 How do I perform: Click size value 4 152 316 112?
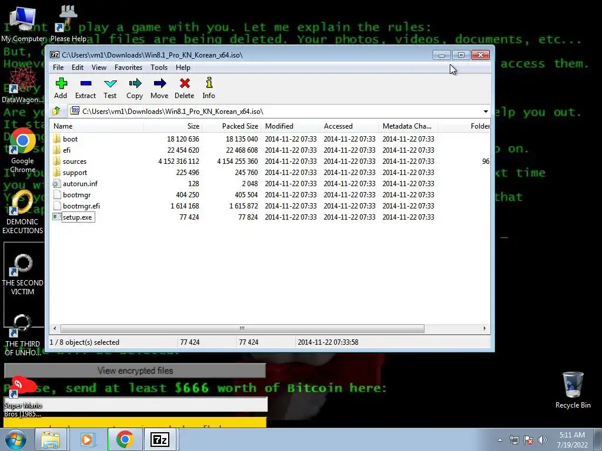click(x=179, y=161)
